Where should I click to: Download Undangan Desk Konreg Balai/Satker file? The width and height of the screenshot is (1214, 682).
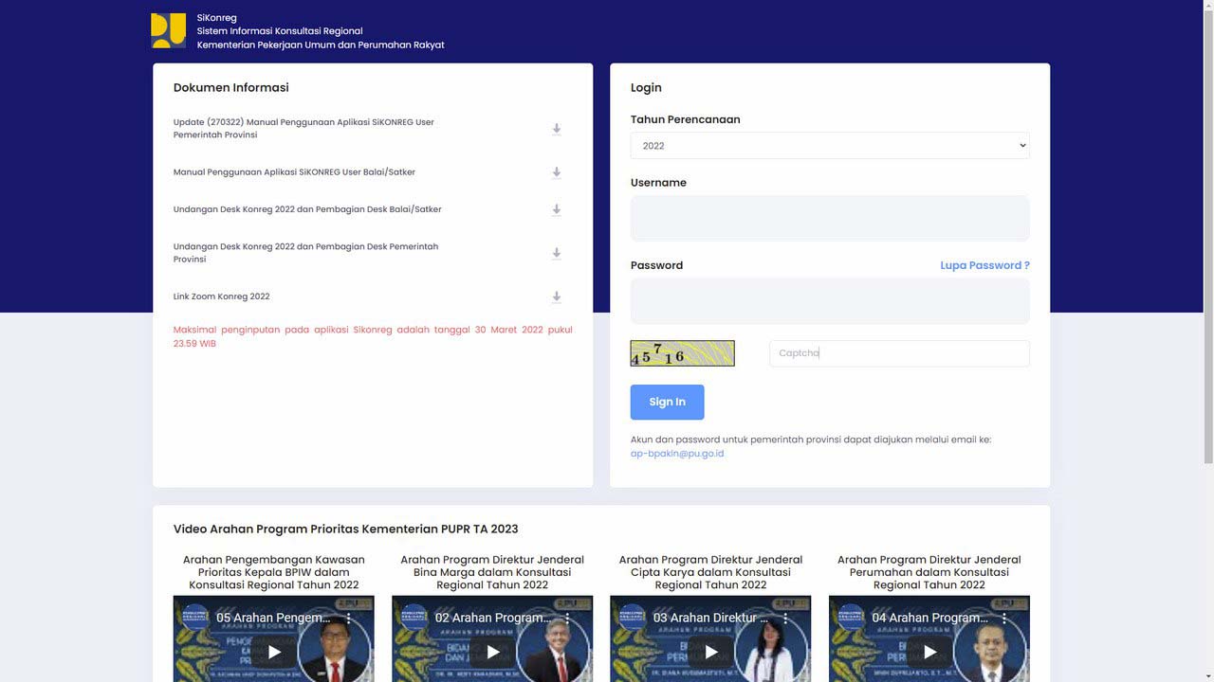(557, 209)
